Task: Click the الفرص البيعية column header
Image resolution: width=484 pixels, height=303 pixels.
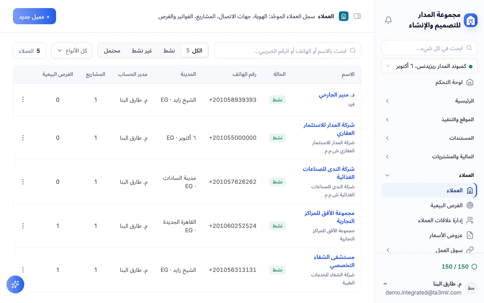Action: coord(58,74)
